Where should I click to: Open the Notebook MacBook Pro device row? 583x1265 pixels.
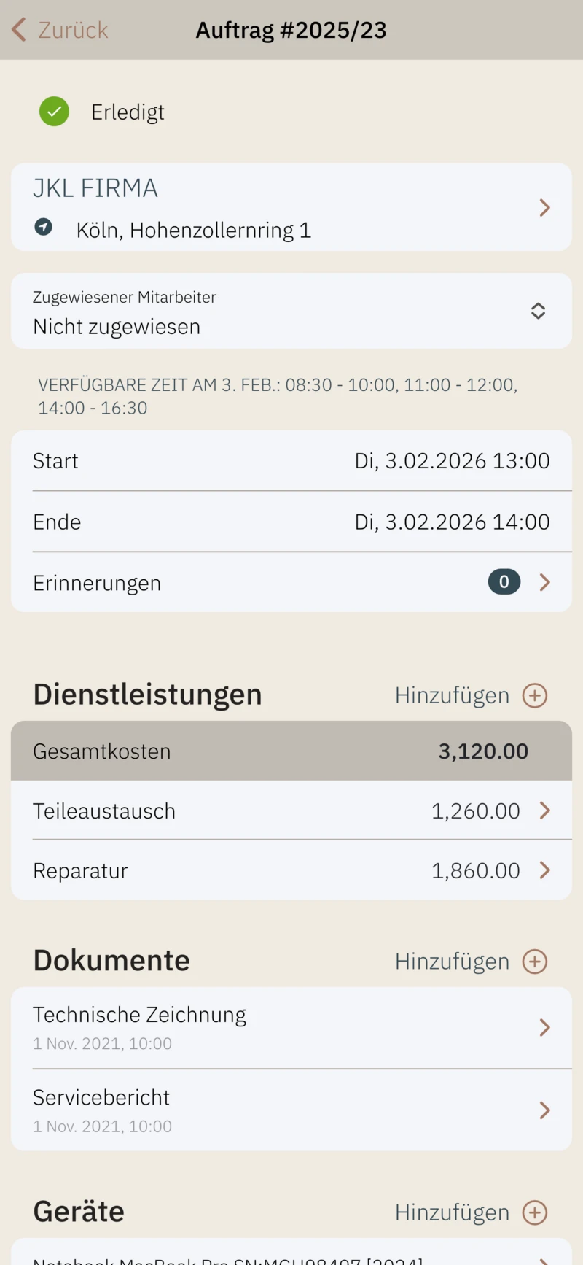coord(291,1258)
